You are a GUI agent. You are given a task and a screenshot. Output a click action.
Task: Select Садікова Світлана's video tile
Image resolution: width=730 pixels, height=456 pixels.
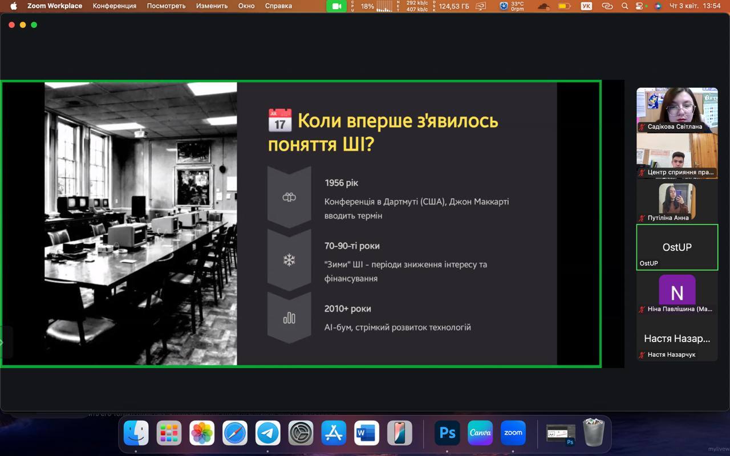pos(677,110)
